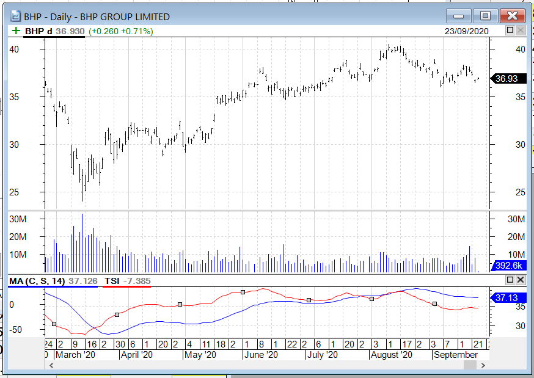534x378 pixels.
Task: Click the September label on time axis
Action: coord(456,355)
